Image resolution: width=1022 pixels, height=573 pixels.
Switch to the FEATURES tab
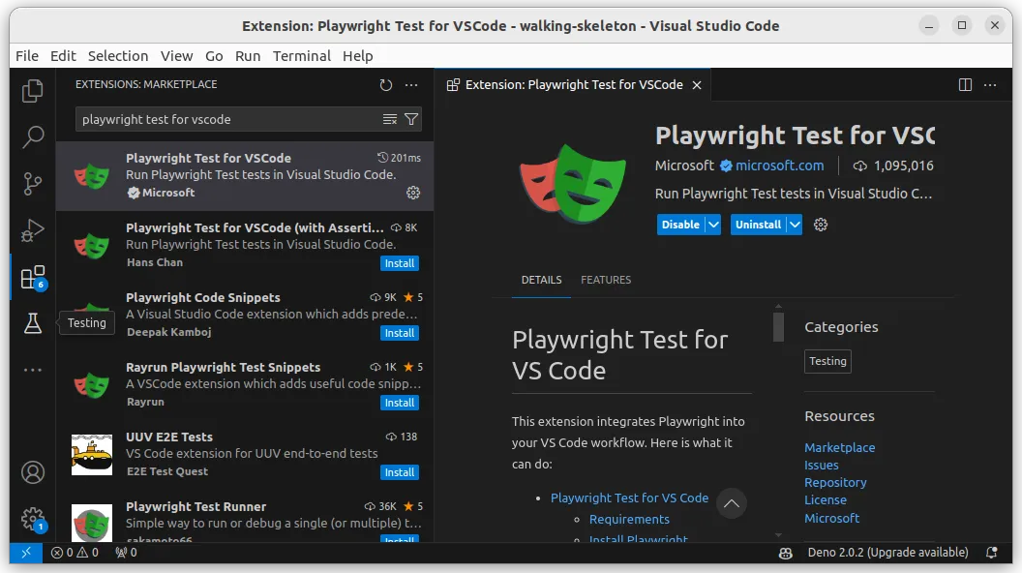[606, 280]
